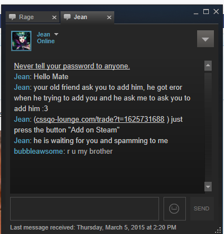Close the Jean chat tab
The width and height of the screenshot is (224, 234).
tap(109, 17)
